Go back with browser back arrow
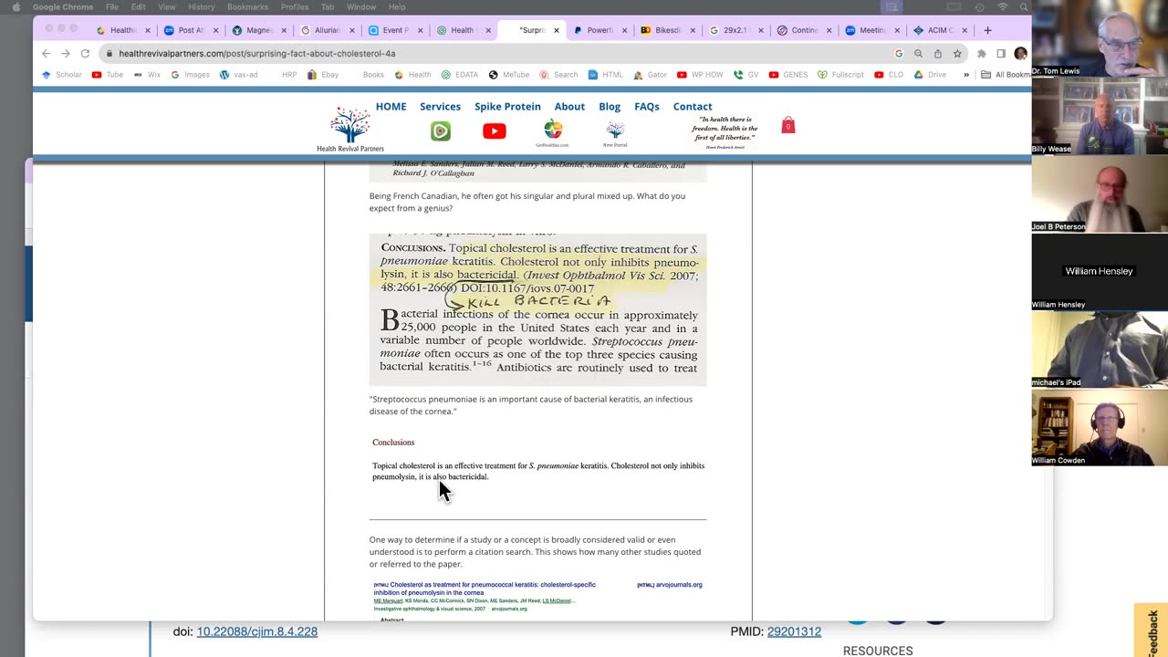The image size is (1168, 657). click(x=47, y=54)
